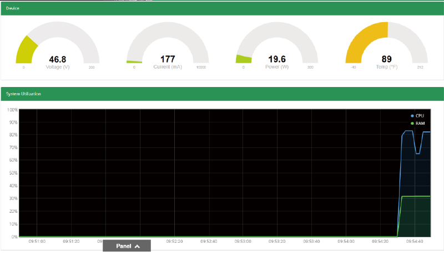Click the 09:54:00 time axis label
This screenshot has width=444, height=261.
coord(346,241)
